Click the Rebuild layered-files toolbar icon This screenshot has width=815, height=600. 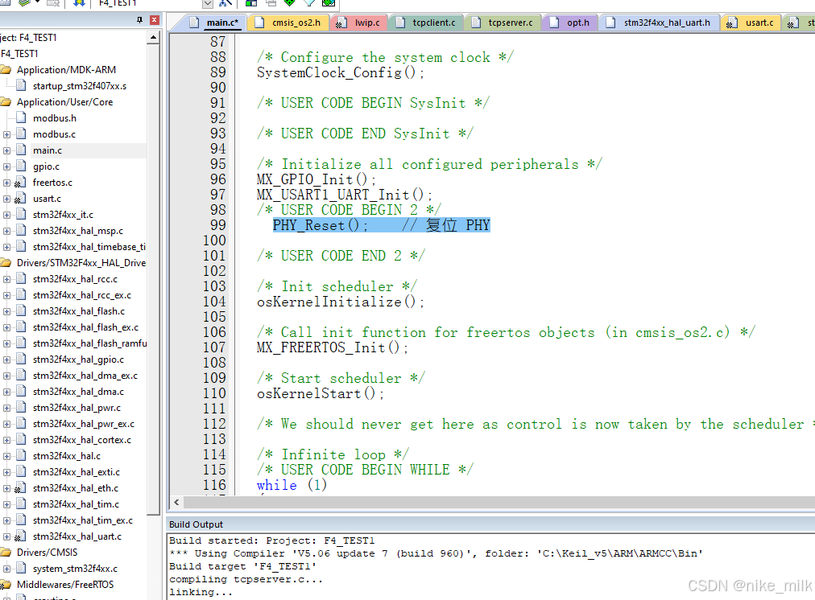[23, 4]
